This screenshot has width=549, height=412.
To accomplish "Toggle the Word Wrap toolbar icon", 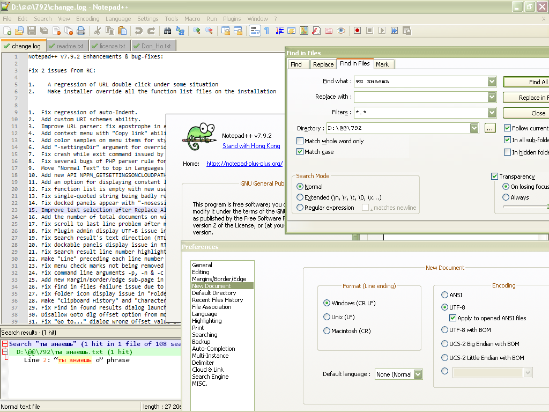I will click(255, 31).
